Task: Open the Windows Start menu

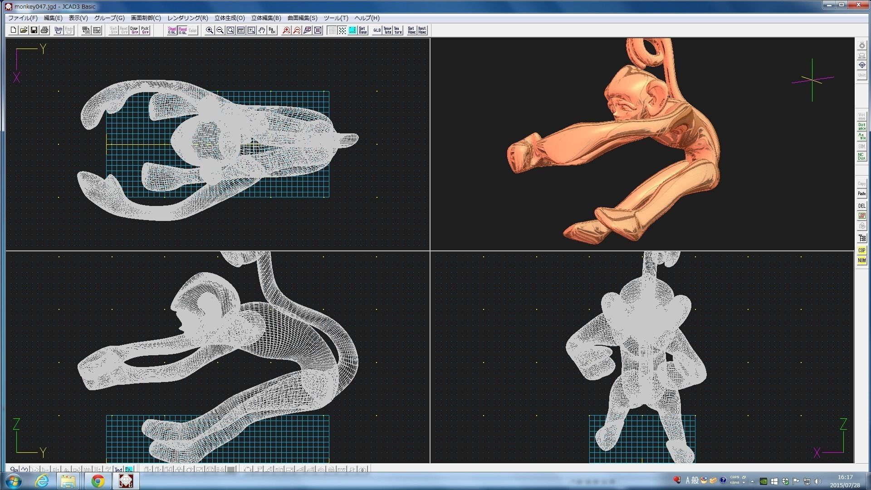Action: pos(14,481)
